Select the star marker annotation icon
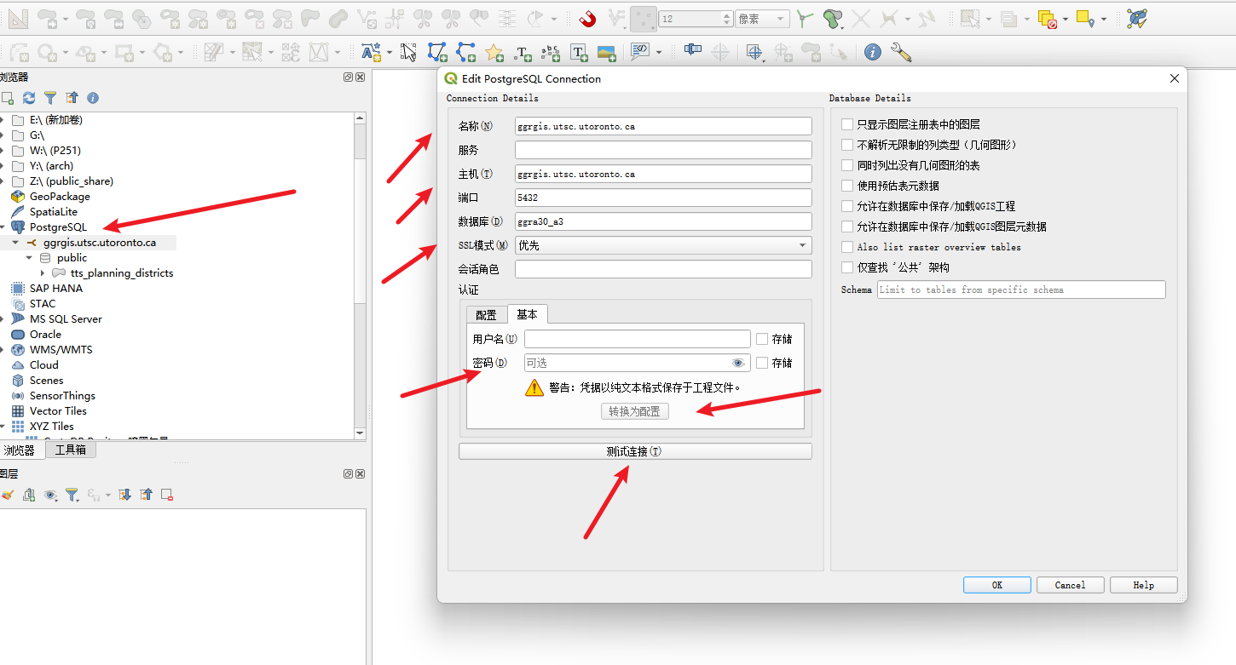This screenshot has width=1236, height=665. coord(494,53)
